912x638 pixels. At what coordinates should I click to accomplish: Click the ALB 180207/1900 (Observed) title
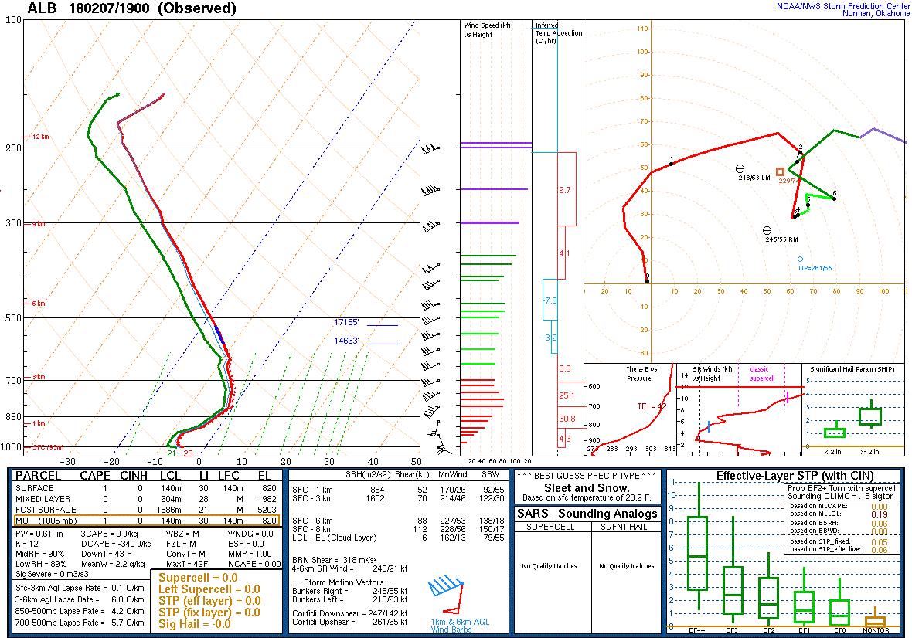point(132,9)
